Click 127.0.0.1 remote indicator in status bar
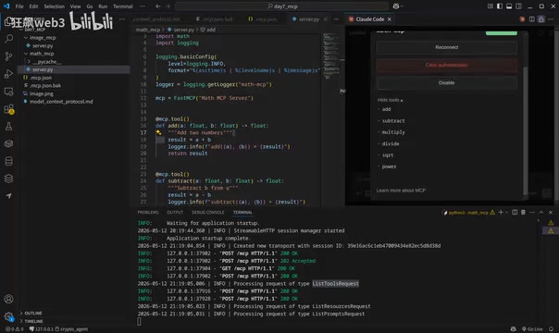Viewport: 559px width, 333px height. point(41,329)
